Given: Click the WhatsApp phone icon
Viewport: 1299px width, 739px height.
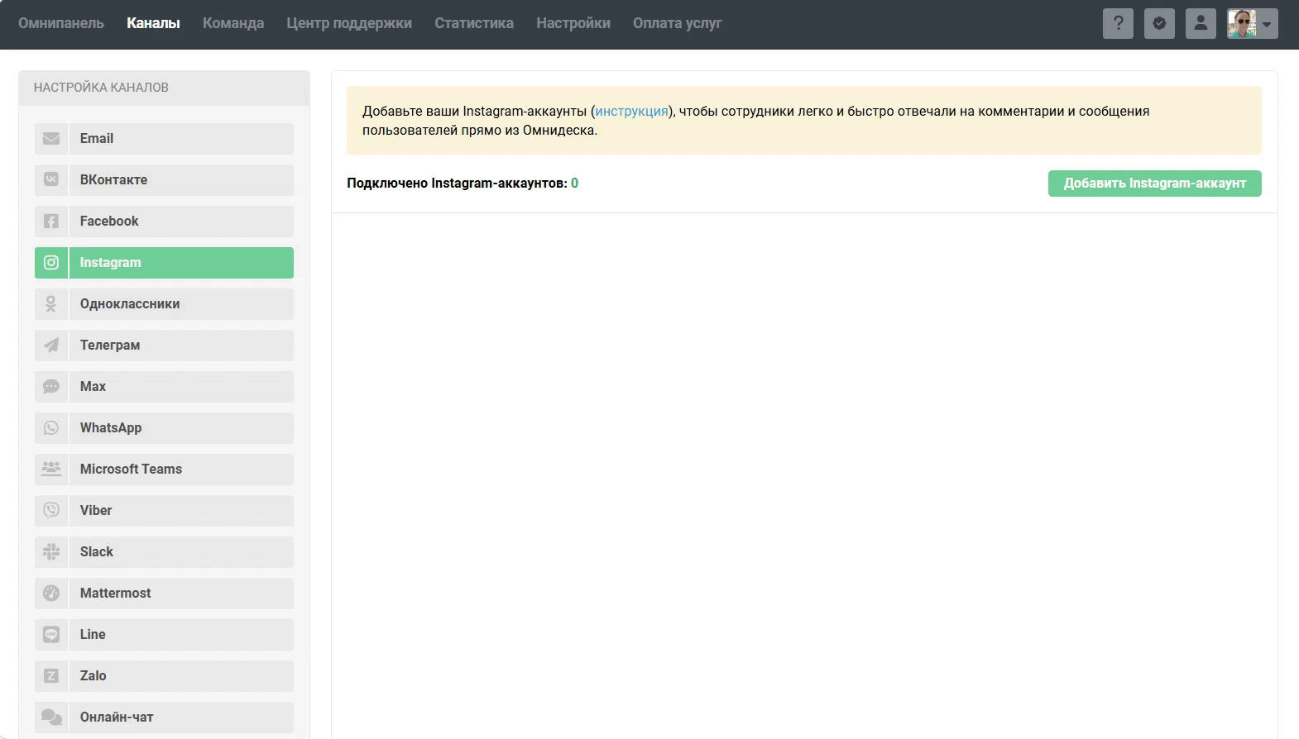Looking at the screenshot, I should coord(51,428).
